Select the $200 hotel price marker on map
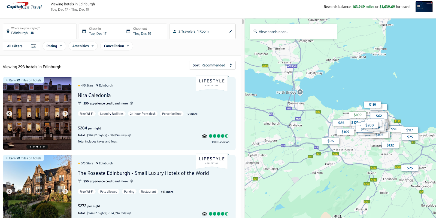Image resolution: width=436 pixels, height=218 pixels. [370, 125]
